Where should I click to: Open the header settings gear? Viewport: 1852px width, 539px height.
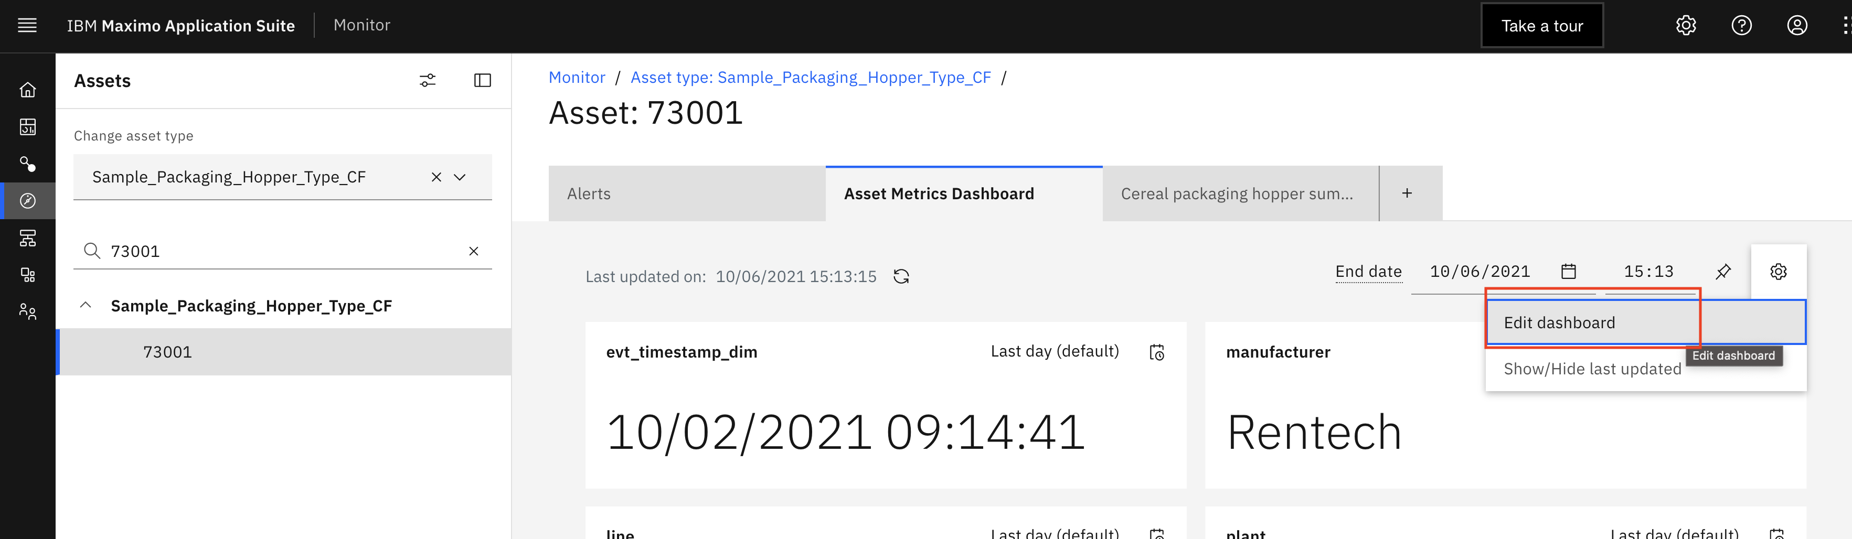point(1685,26)
